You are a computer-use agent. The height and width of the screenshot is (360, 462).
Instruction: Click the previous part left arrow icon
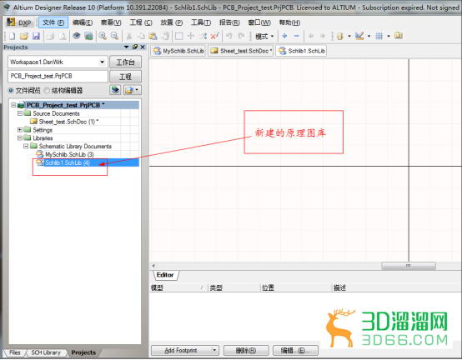point(310,36)
